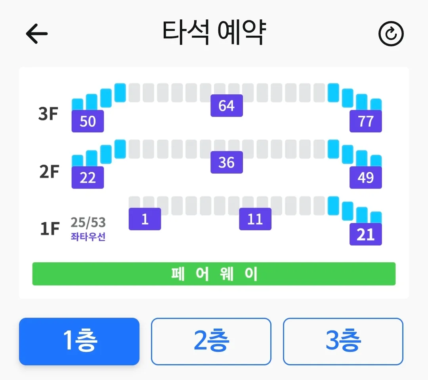Choose bay 22 on 2F
The image size is (428, 380).
pyautogui.click(x=88, y=178)
